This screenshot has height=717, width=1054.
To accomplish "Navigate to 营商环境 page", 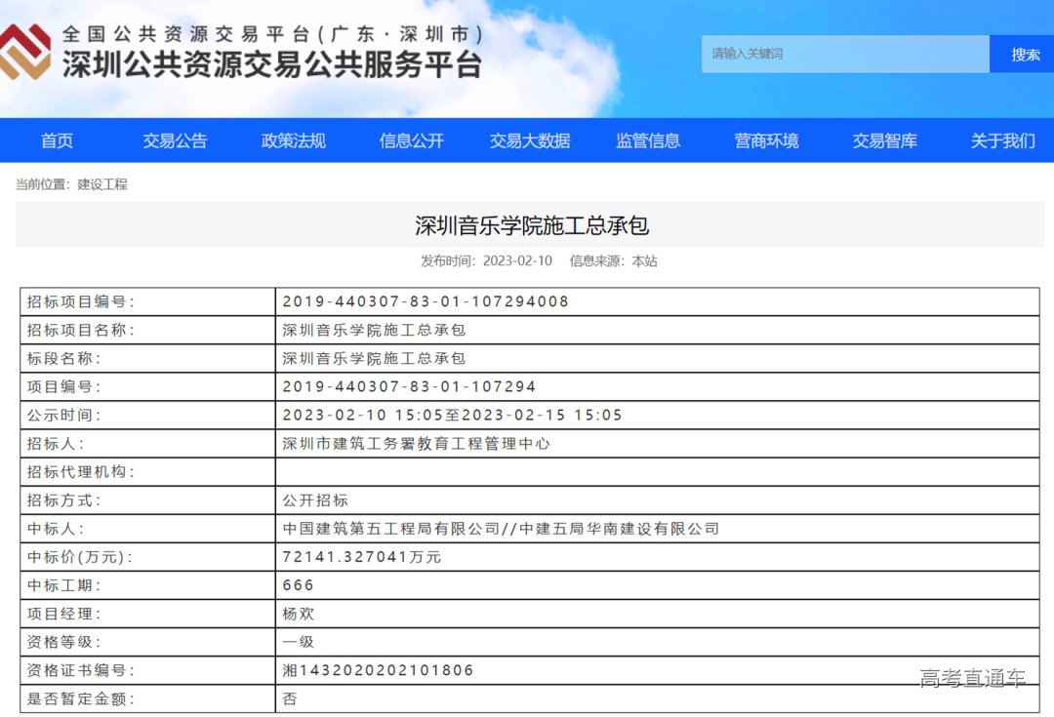I will pyautogui.click(x=767, y=140).
